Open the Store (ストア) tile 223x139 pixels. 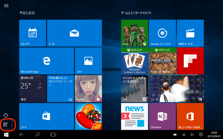(x=47, y=116)
